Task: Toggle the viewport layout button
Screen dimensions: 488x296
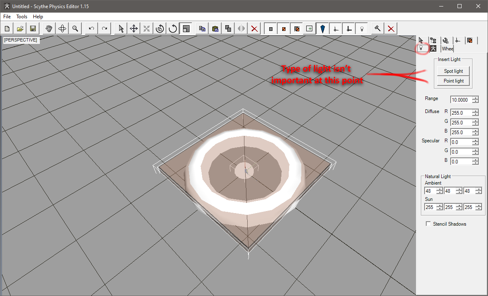Action: [x=186, y=28]
